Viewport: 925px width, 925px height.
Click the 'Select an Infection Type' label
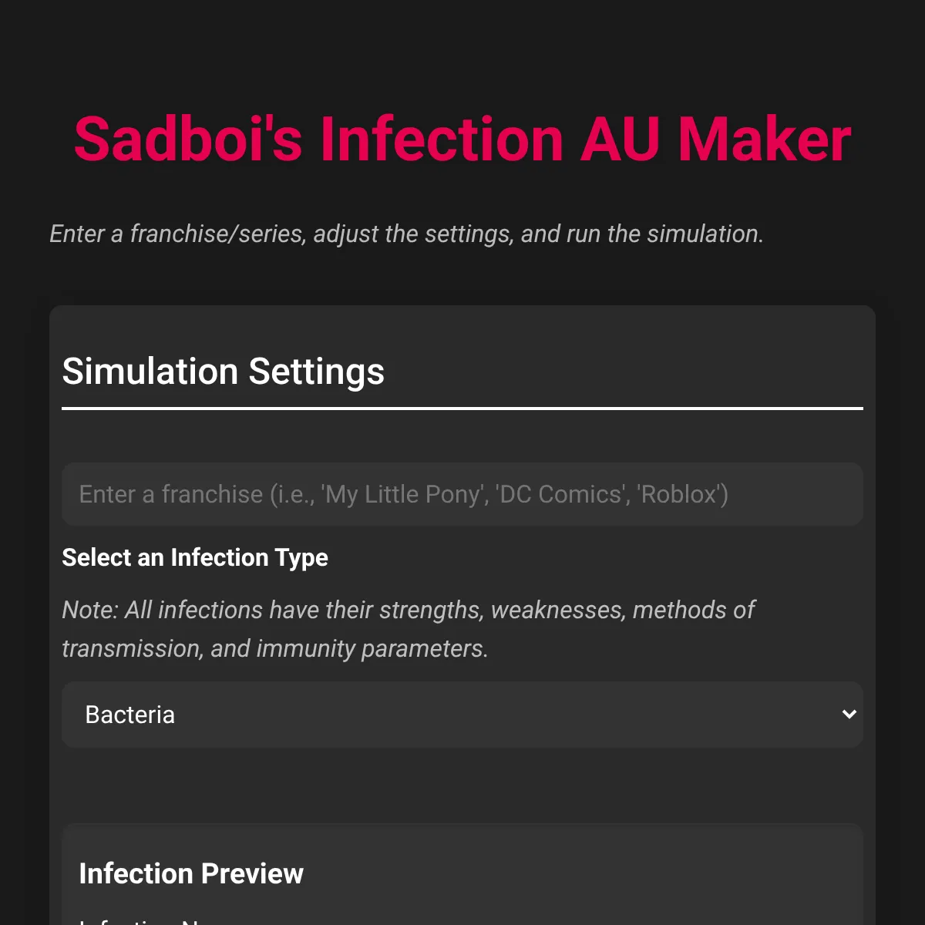[195, 557]
